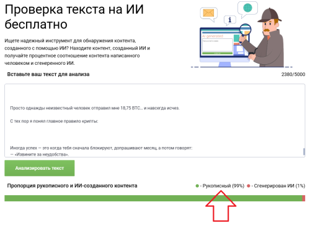Image resolution: width=310 pixels, height=226 pixels.
Task: Click the red dot next to 'Сгенерирован ИИ (1%)'
Action: [x=249, y=186]
